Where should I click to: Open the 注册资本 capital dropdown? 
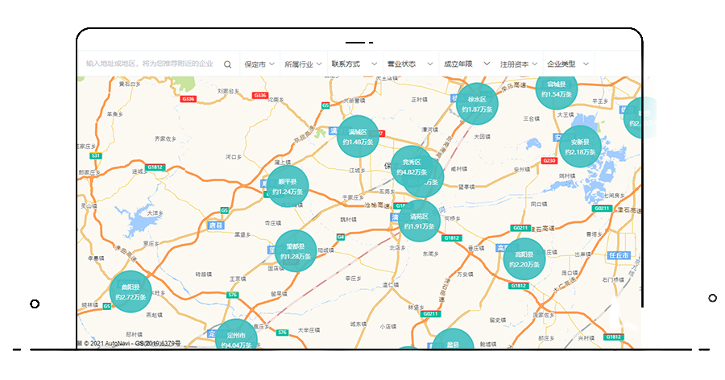[x=519, y=64]
